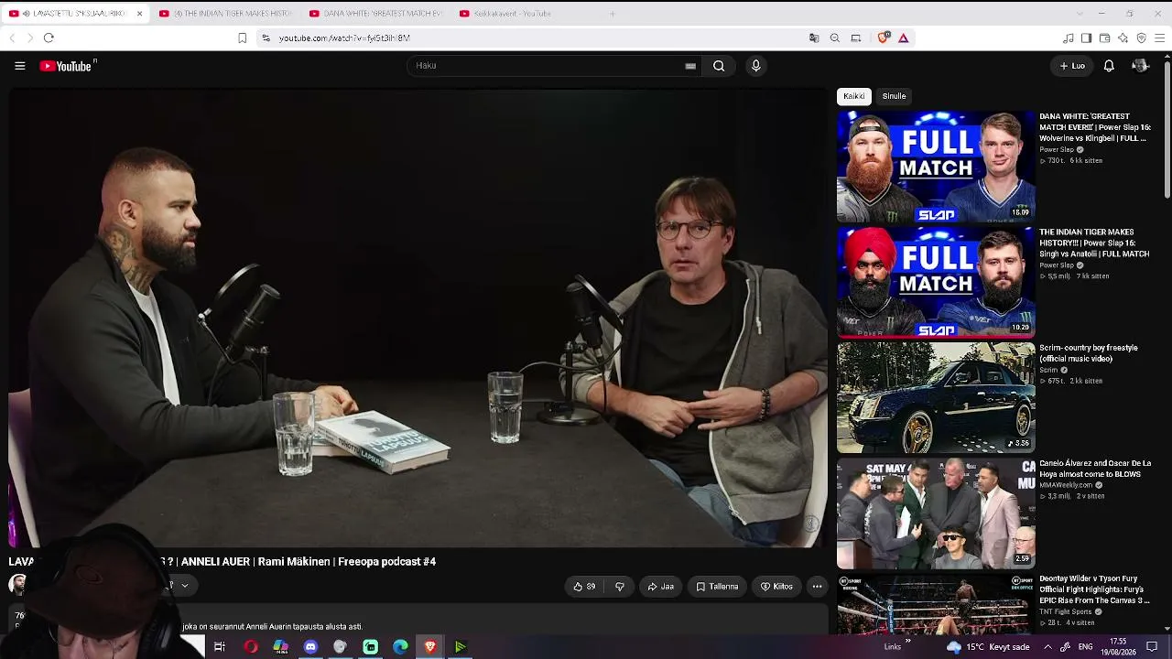Open the zoom magnifier in address bar
This screenshot has width=1172, height=659.
pyautogui.click(x=834, y=38)
